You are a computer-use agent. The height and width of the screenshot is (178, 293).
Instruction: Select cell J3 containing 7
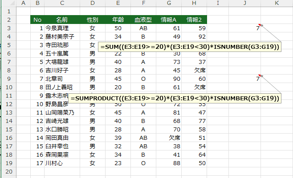pos(245,28)
